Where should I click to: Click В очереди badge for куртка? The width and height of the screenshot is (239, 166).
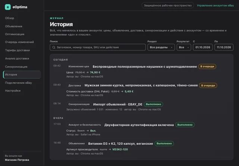(208, 86)
